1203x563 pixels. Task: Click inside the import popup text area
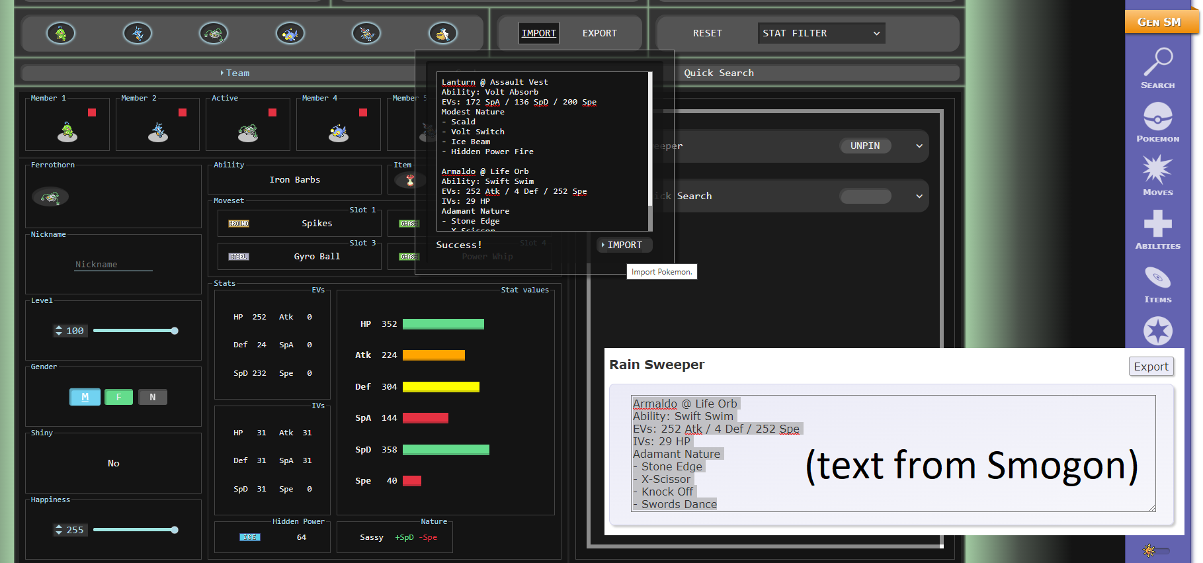tap(542, 152)
